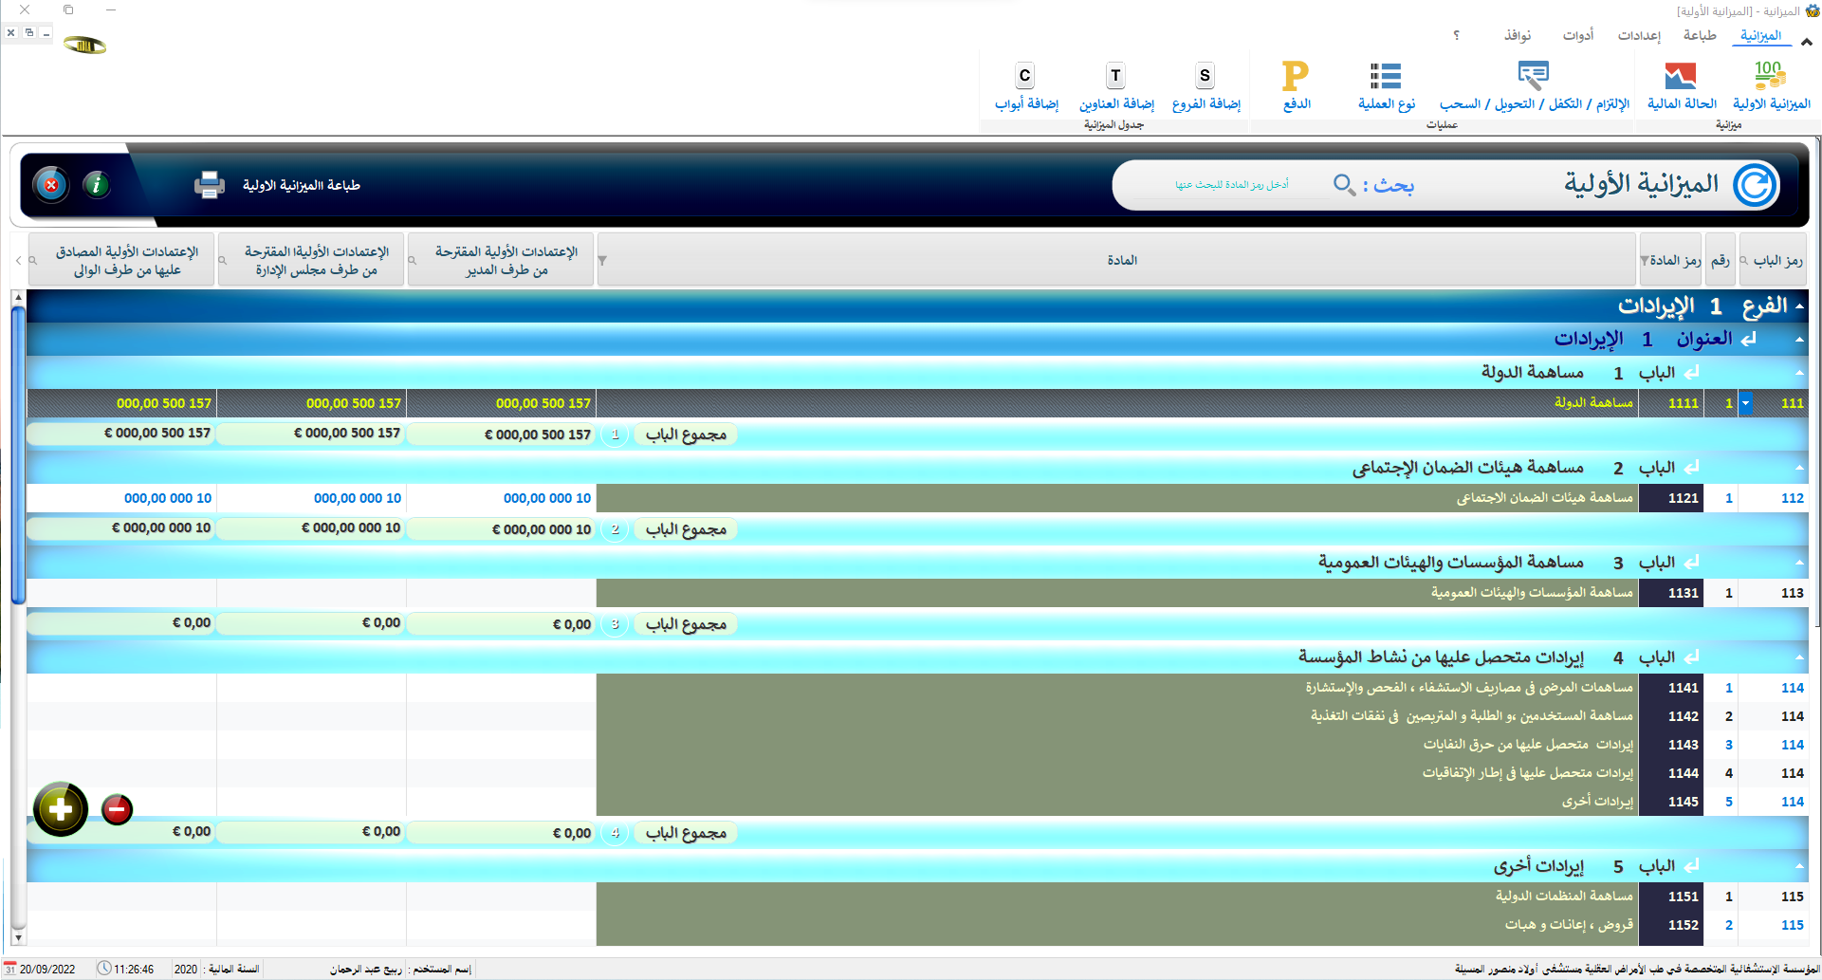Viewport: 1822px width, 980px height.
Task: Click the Initial Budget (الميزانية الأولية) ribbon icon
Action: 1770,76
